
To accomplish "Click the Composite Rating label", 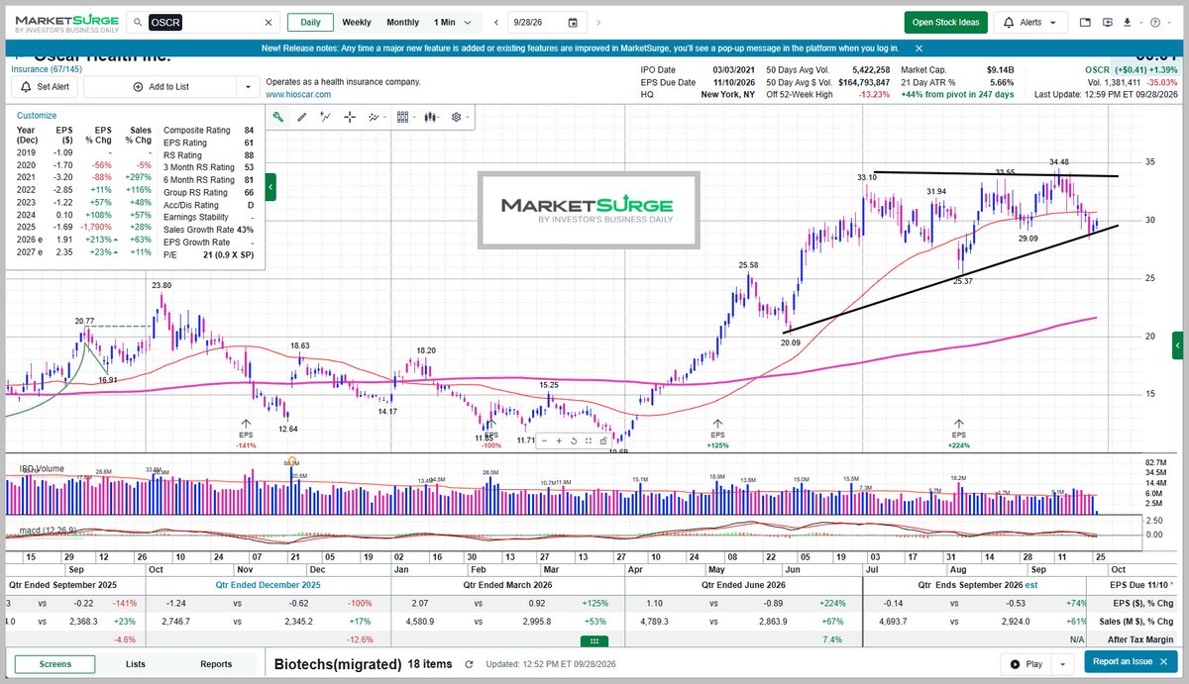I will [x=197, y=130].
